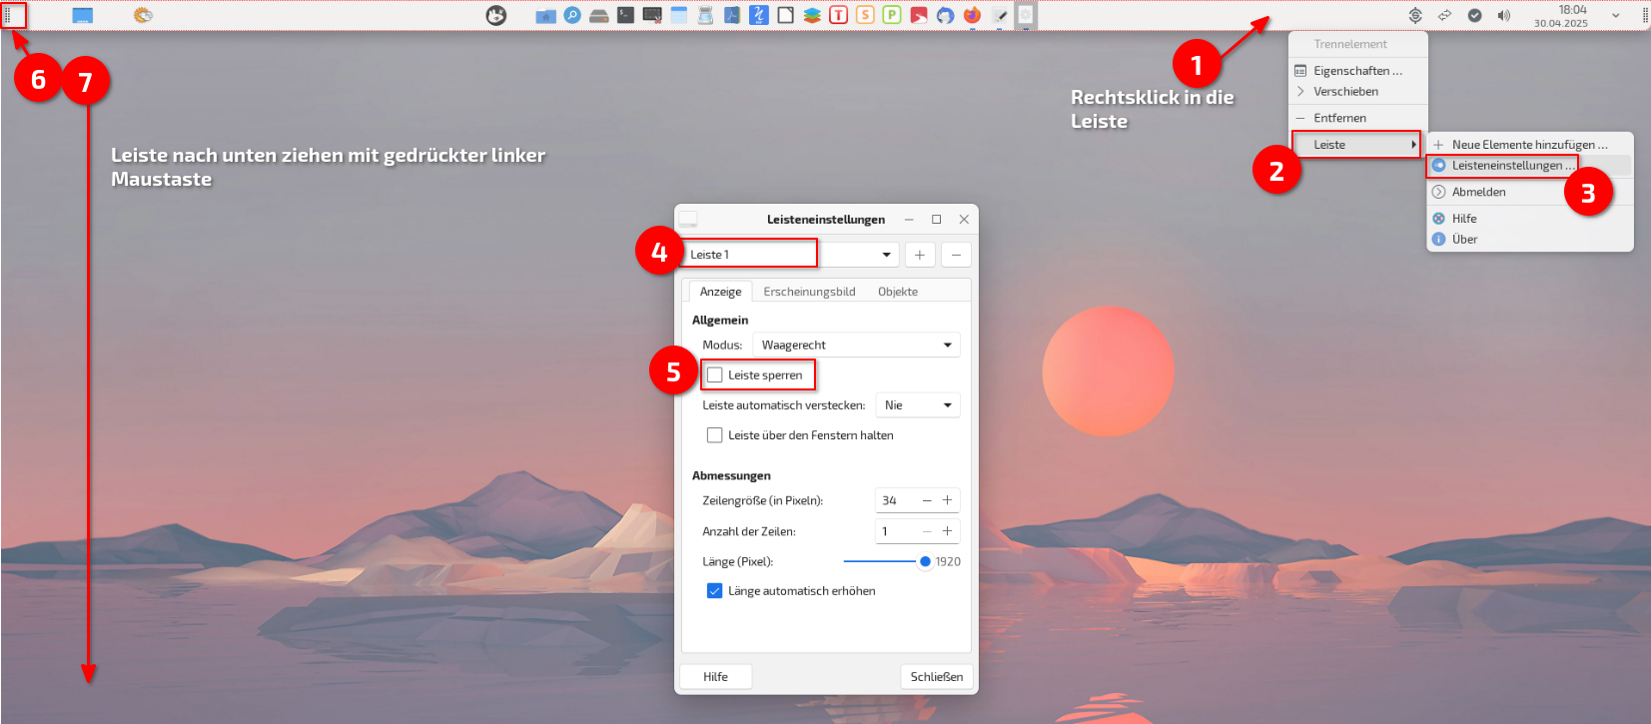Open 'Leiste automatisch verstecken' dropdown
This screenshot has width=1651, height=724.
point(917,405)
